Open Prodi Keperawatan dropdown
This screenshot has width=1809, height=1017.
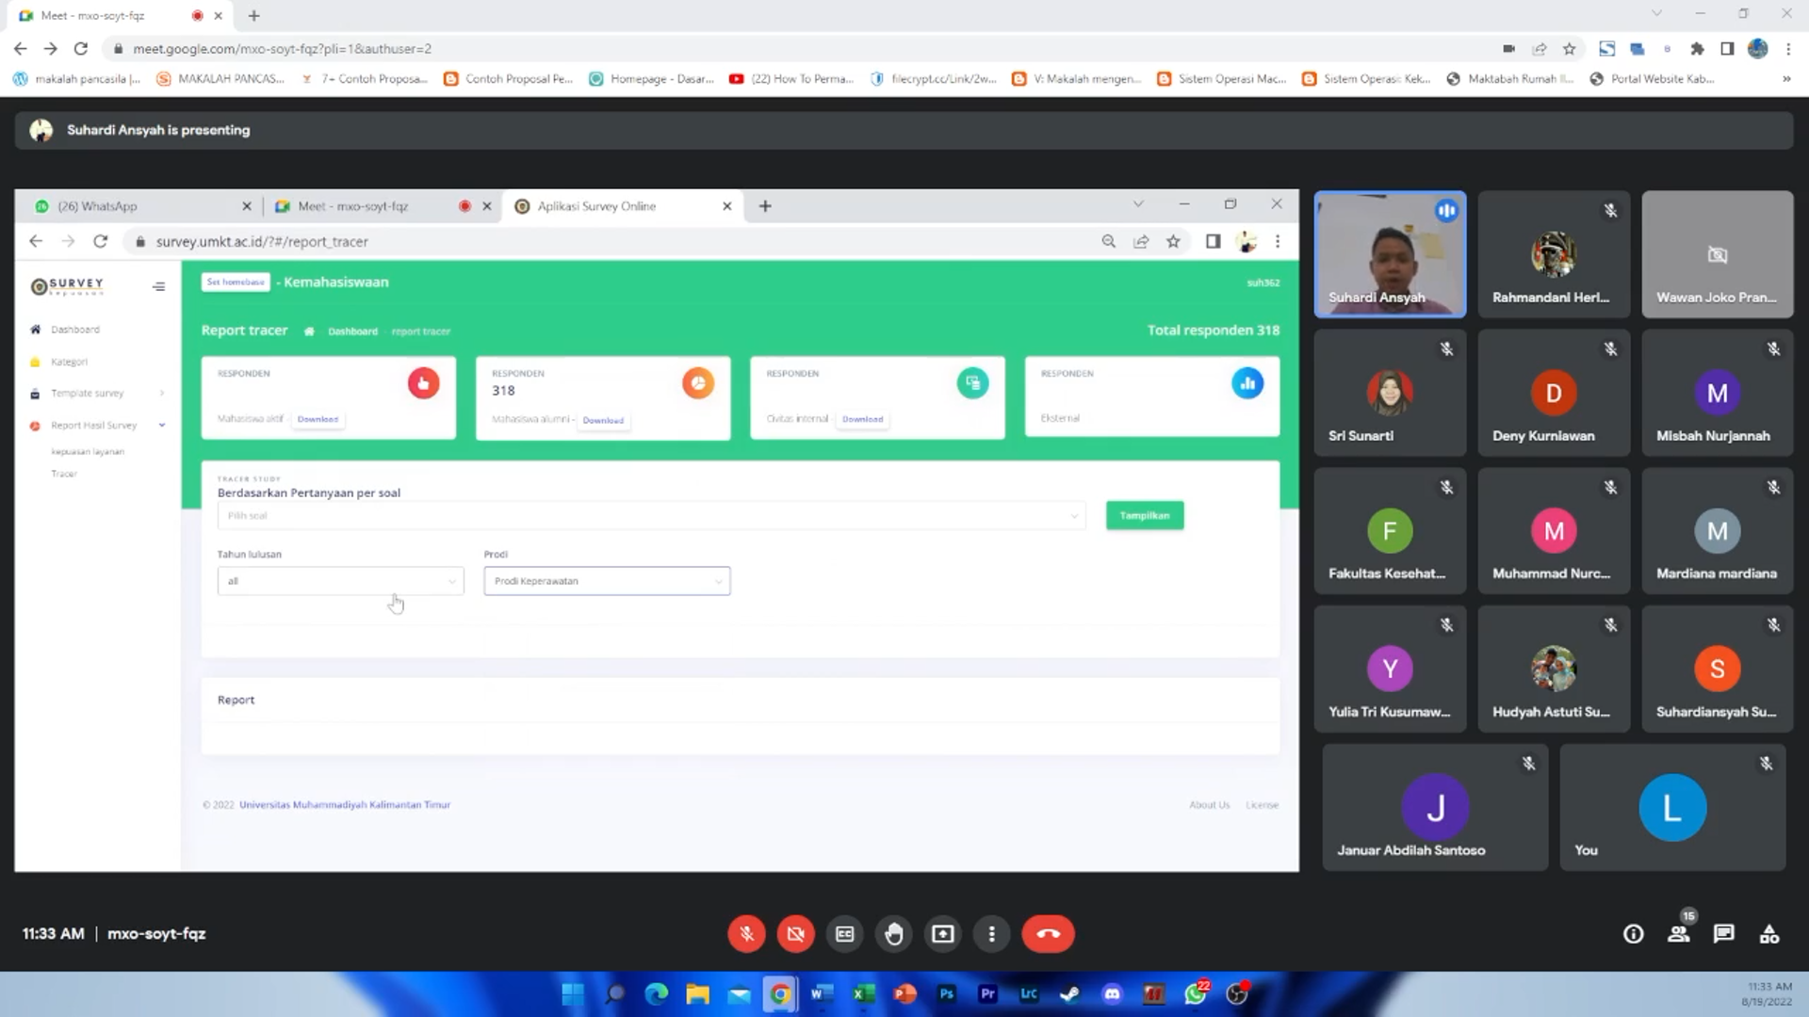pos(607,581)
